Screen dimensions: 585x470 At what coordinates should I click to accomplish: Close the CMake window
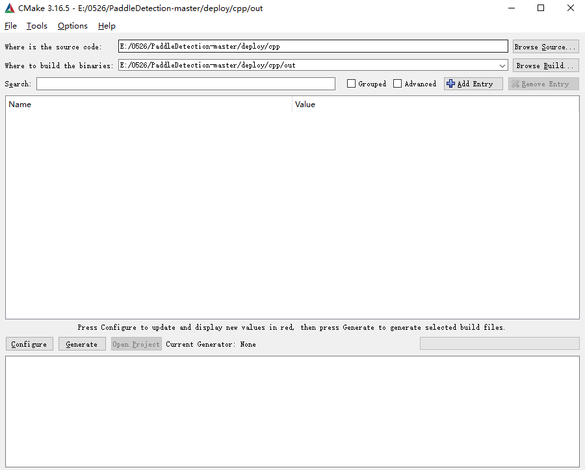point(571,8)
